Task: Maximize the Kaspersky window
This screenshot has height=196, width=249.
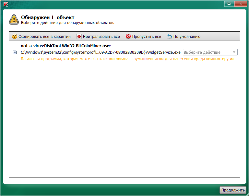Action: point(229,4)
